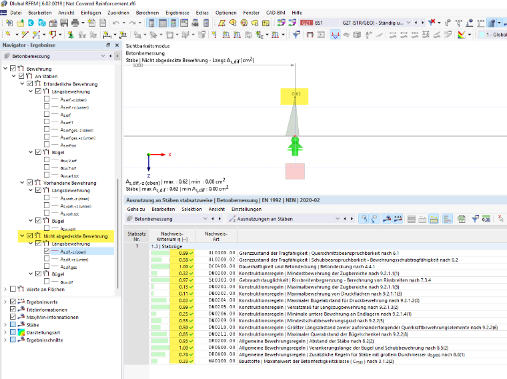
Task: Click next arrow beside Ausnutzungen an Stäben
Action: 352,219
